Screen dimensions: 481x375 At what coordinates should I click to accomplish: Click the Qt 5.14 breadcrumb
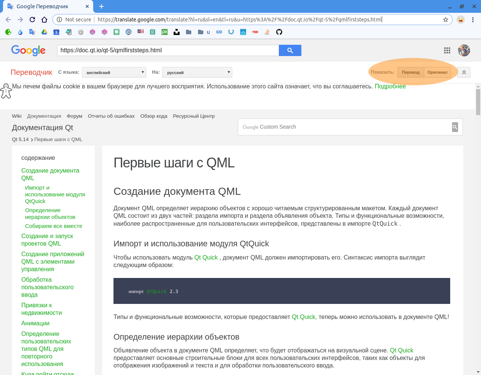click(x=20, y=140)
